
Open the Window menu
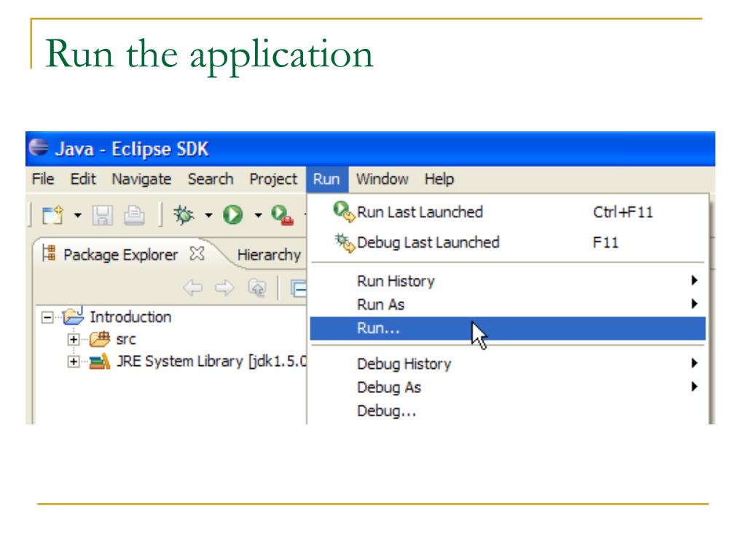pos(382,179)
